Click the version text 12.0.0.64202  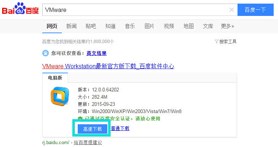coord(105,90)
